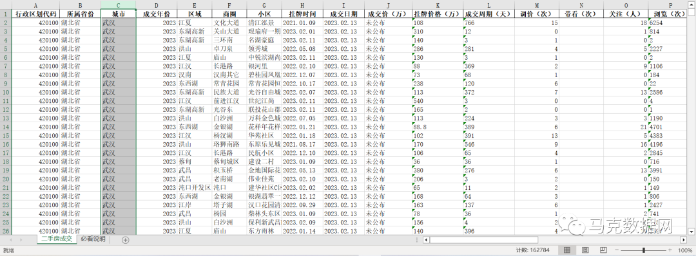Select row 1 header number
This screenshot has height=256, width=696.
pos(5,14)
